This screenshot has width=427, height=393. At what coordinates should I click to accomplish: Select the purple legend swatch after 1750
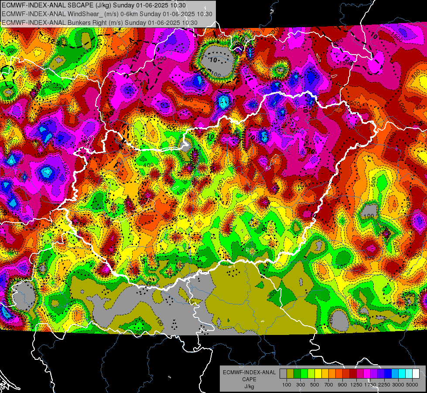point(374,374)
